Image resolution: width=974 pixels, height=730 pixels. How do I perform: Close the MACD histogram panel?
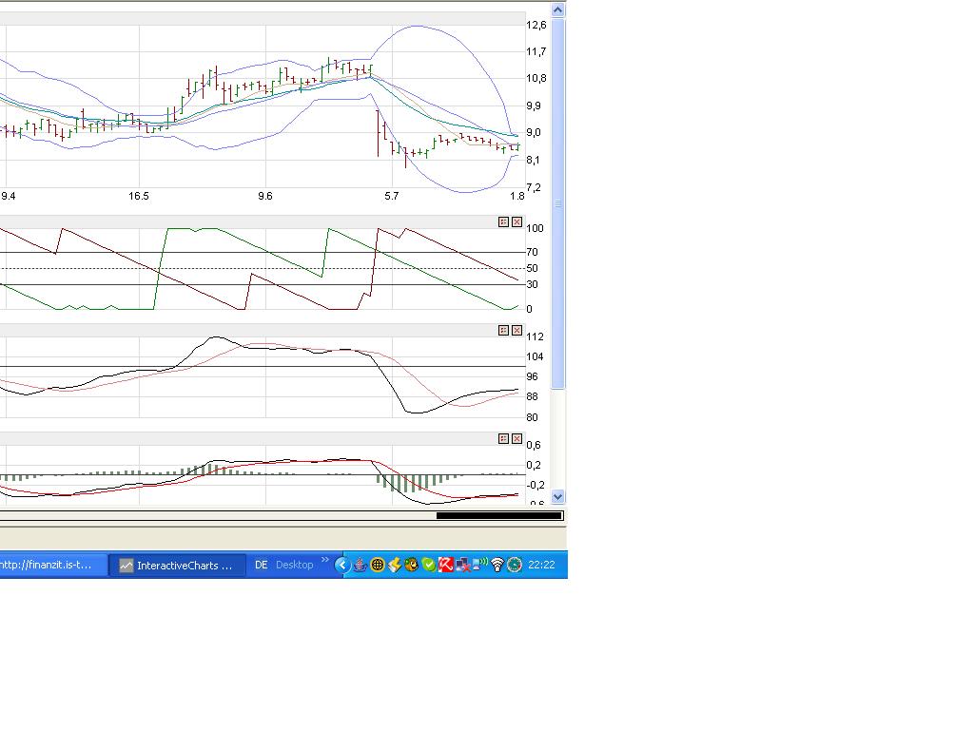pos(516,438)
